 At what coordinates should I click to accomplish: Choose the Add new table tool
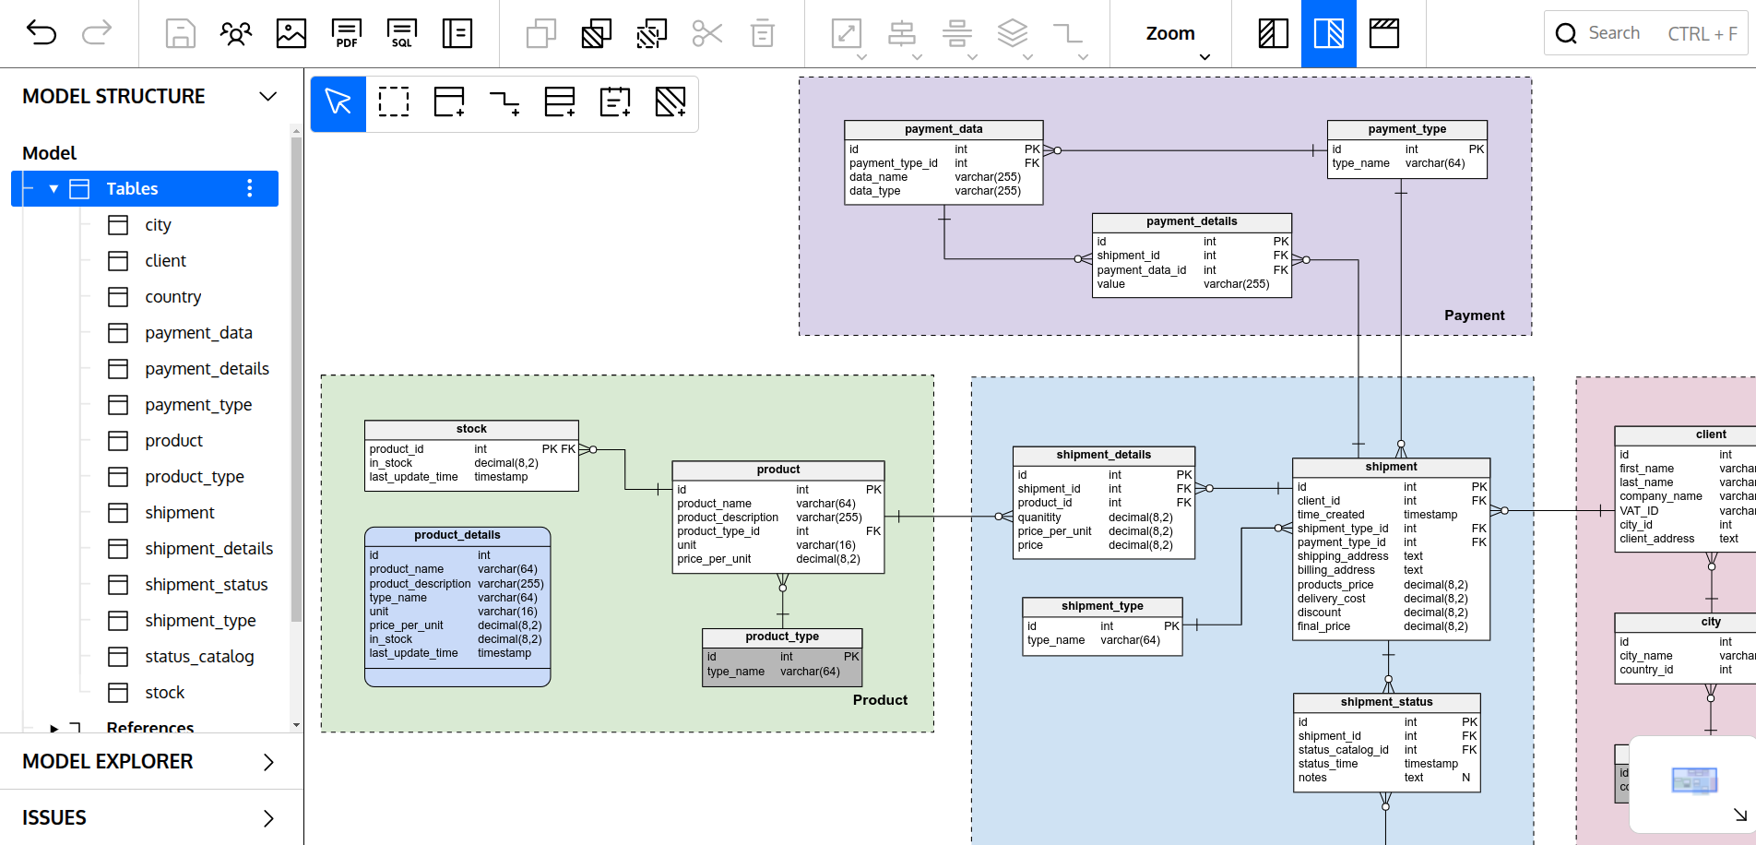449,101
